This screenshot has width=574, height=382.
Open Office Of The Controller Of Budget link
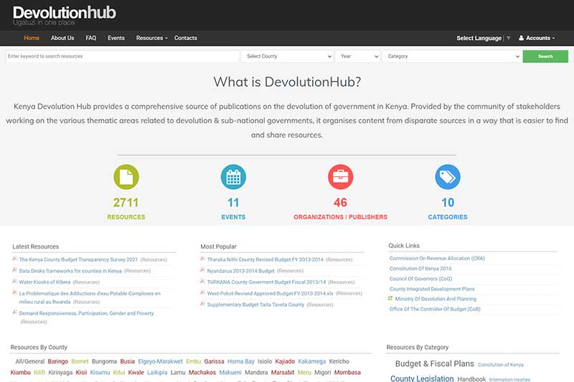(435, 310)
